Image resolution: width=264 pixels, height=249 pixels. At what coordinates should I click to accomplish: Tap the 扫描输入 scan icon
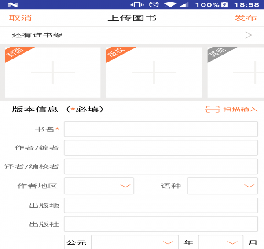coord(213,110)
